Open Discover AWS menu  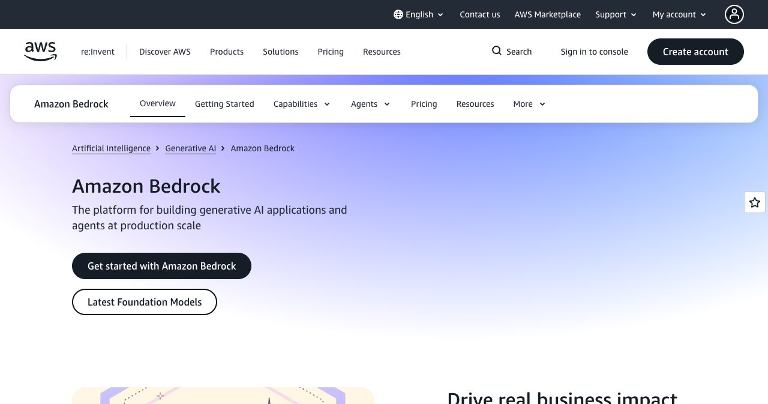(165, 52)
